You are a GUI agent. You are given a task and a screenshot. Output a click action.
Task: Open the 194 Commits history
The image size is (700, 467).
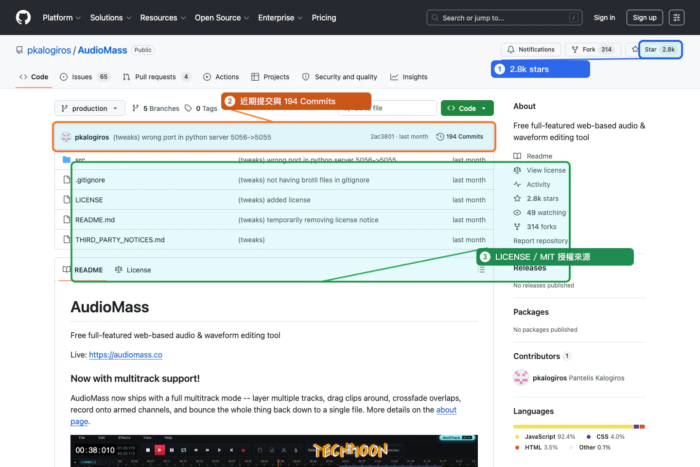pyautogui.click(x=460, y=137)
